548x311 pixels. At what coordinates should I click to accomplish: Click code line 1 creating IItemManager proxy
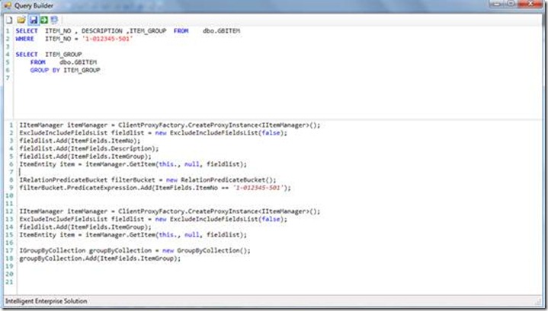click(x=169, y=125)
